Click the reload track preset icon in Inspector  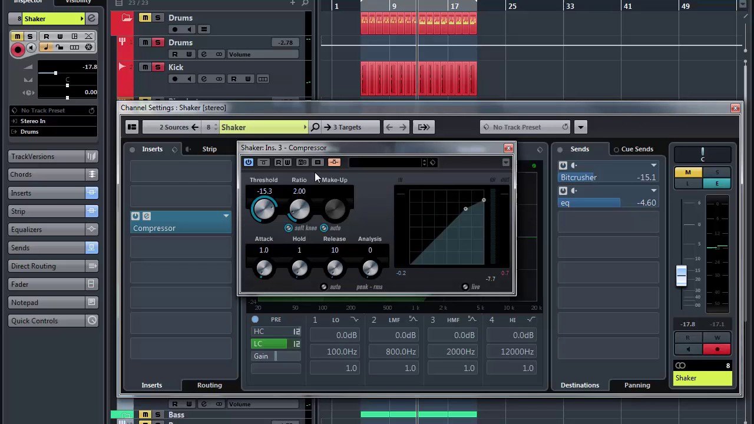(91, 110)
